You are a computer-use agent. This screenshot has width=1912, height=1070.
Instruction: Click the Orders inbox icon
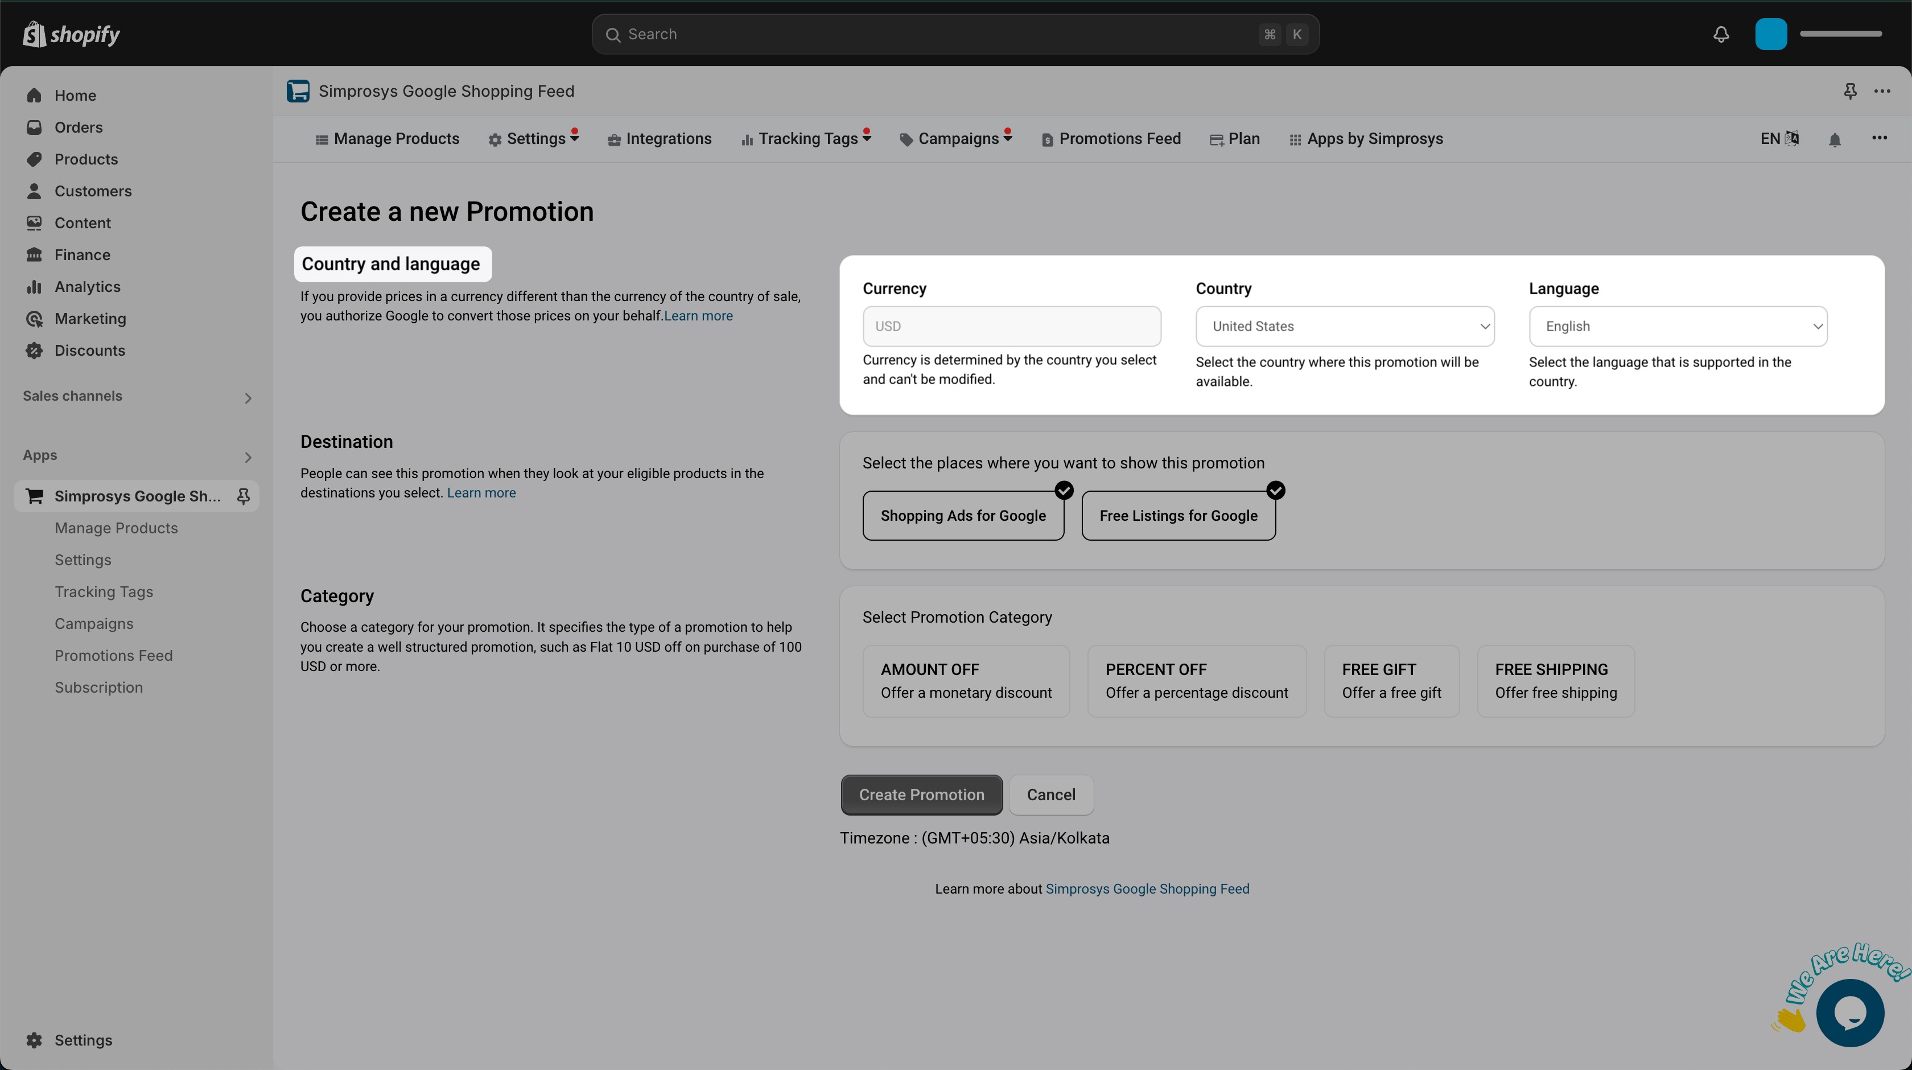click(x=34, y=127)
